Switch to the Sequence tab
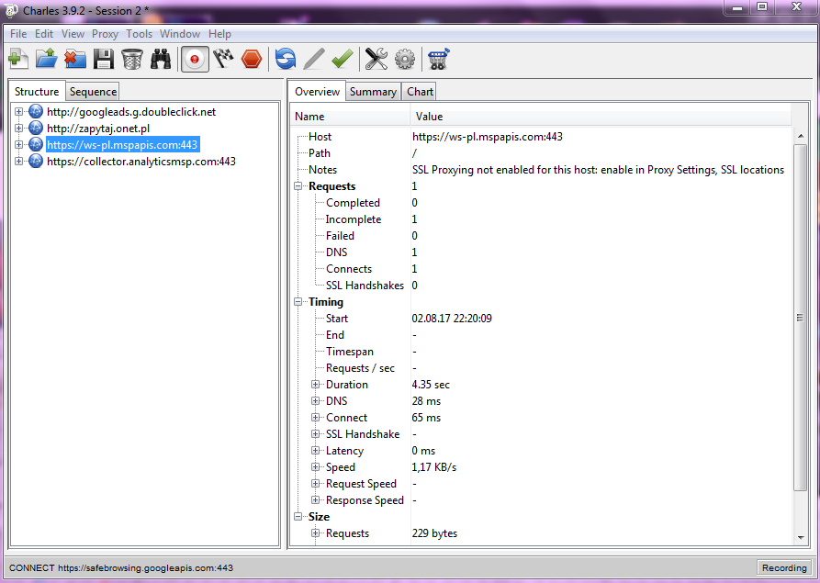The width and height of the screenshot is (820, 583). pyautogui.click(x=93, y=92)
